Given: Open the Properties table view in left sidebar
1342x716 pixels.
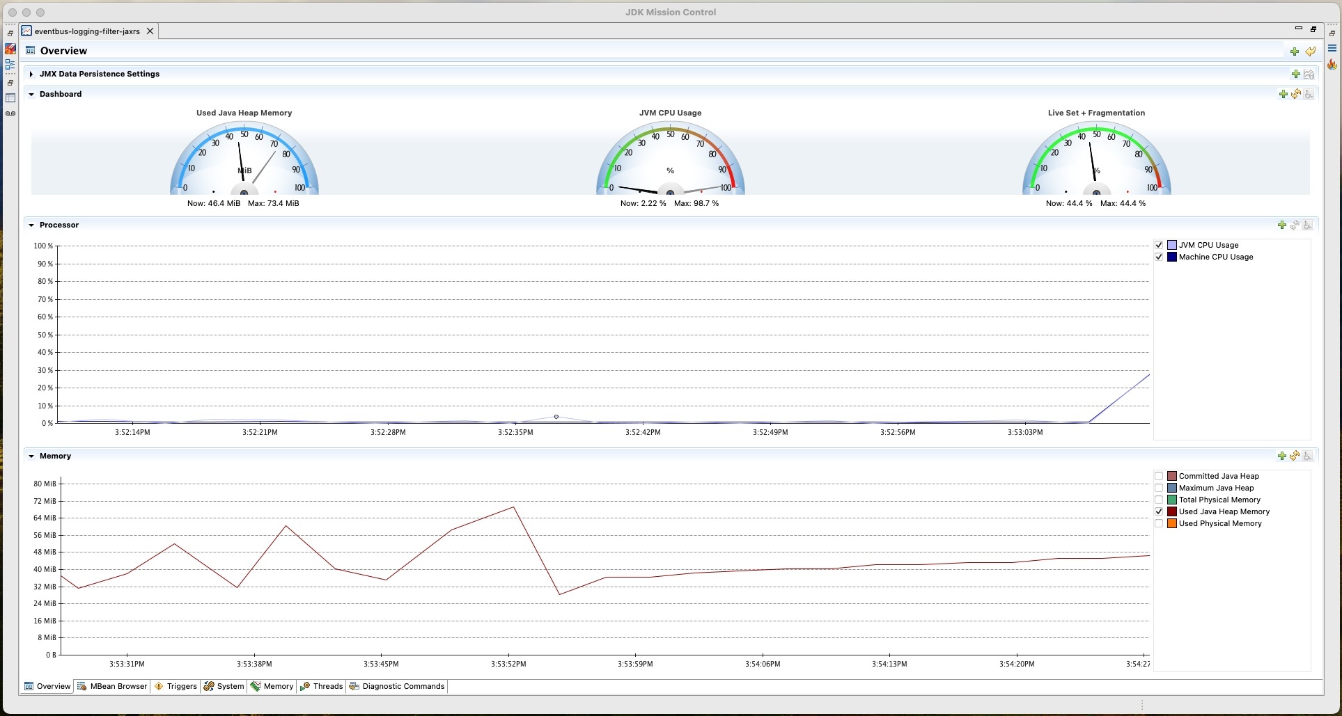Looking at the screenshot, I should [10, 98].
